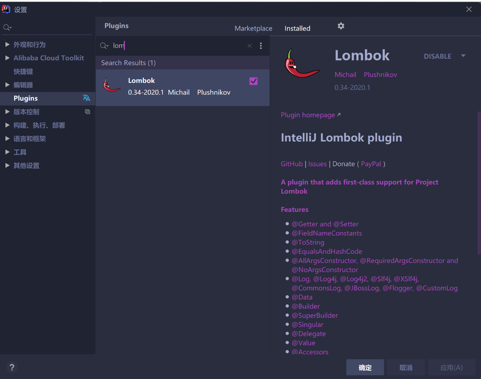Click the @Accessors feature entry
The width and height of the screenshot is (481, 379).
pos(310,352)
